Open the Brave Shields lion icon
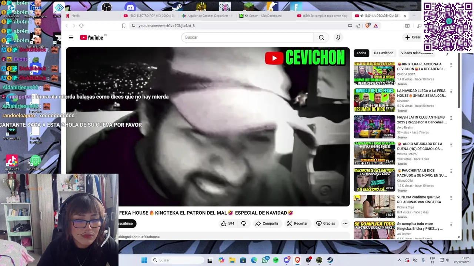Viewport: 474px width, 266px height. (368, 25)
